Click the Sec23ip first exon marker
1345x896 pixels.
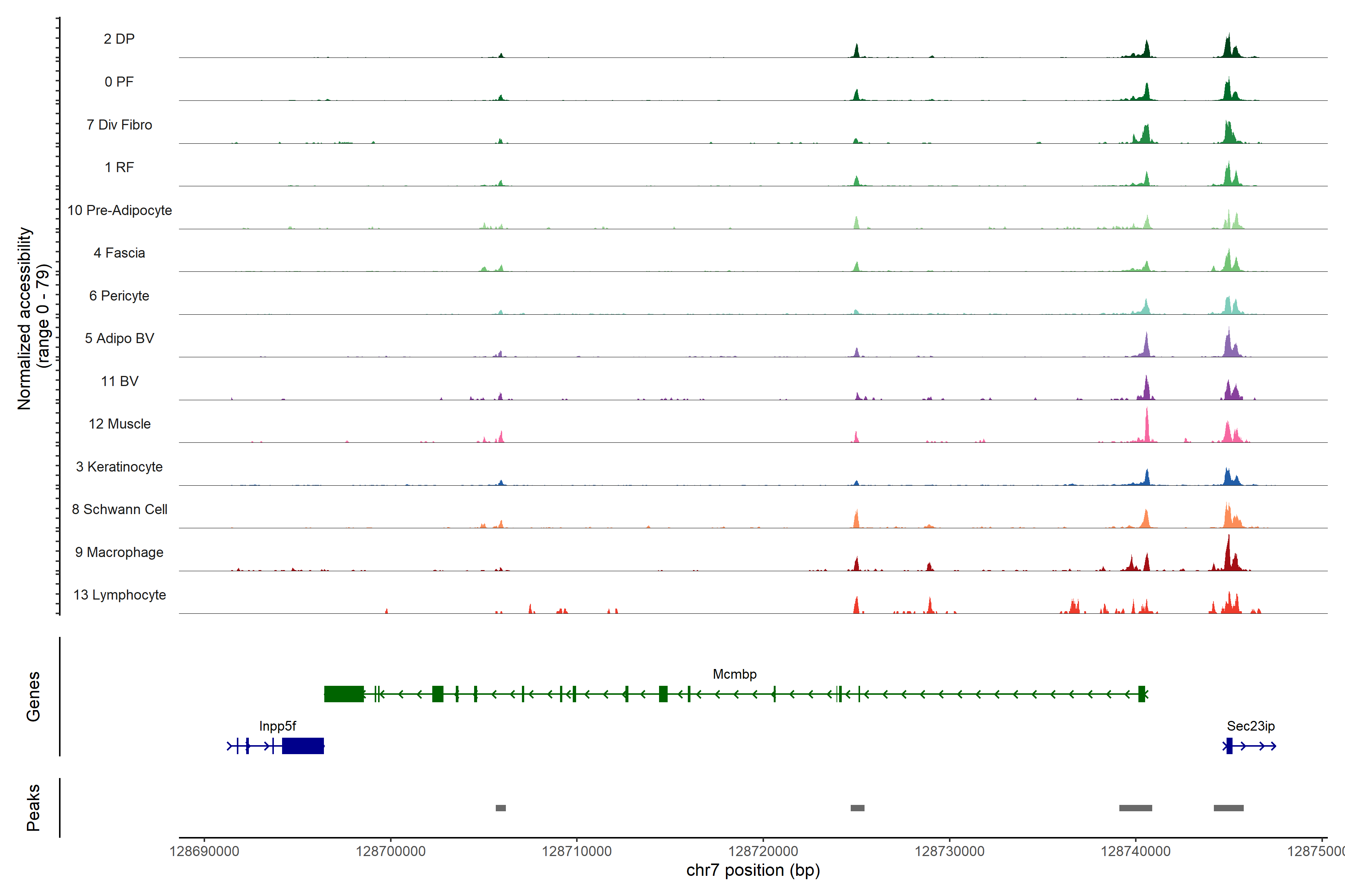pos(1229,746)
